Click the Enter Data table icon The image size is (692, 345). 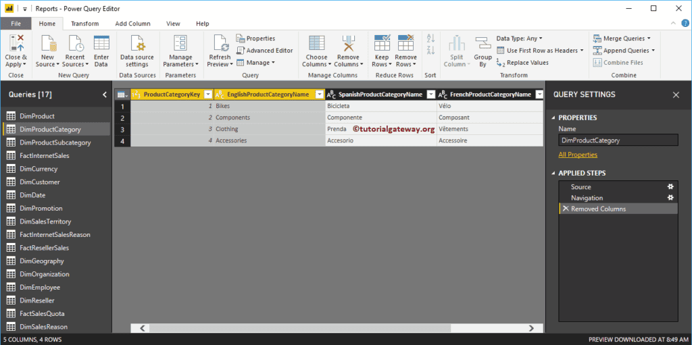coord(101,43)
